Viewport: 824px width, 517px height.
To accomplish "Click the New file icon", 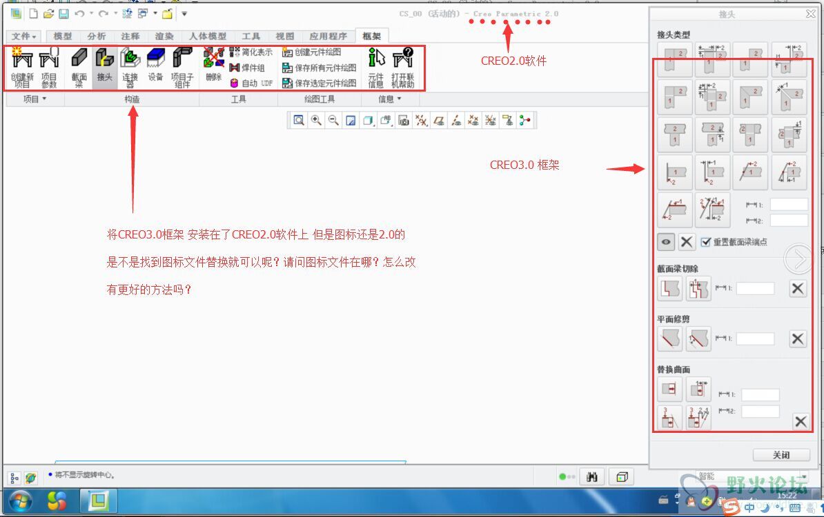I will [x=33, y=14].
